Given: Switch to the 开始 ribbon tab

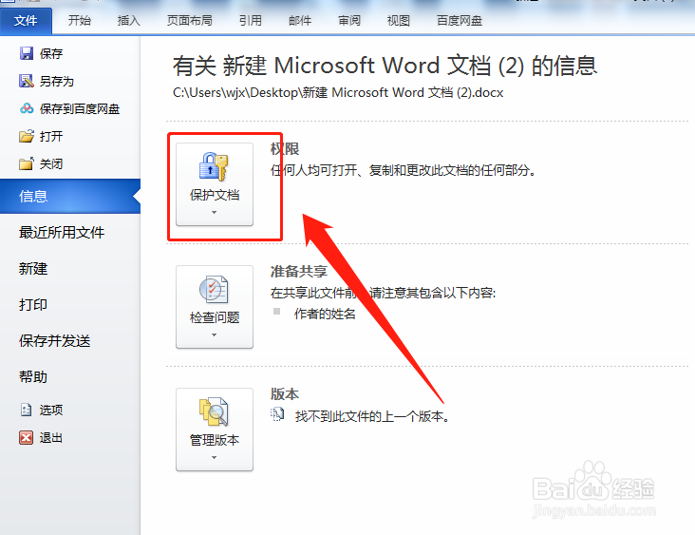Looking at the screenshot, I should tap(80, 20).
